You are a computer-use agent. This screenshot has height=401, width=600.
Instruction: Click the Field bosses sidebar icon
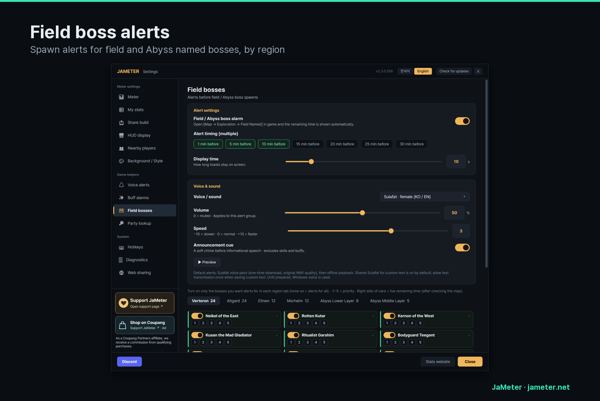click(x=121, y=211)
